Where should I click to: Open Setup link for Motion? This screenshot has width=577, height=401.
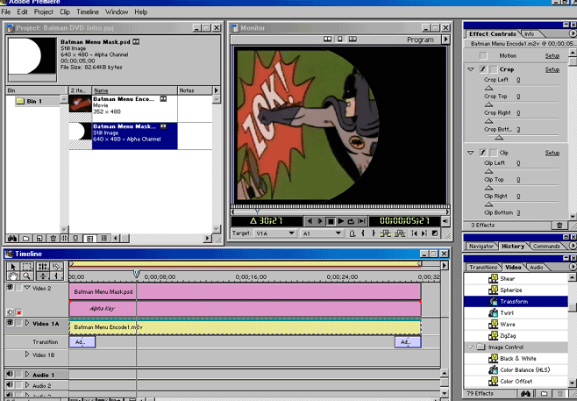coord(552,55)
